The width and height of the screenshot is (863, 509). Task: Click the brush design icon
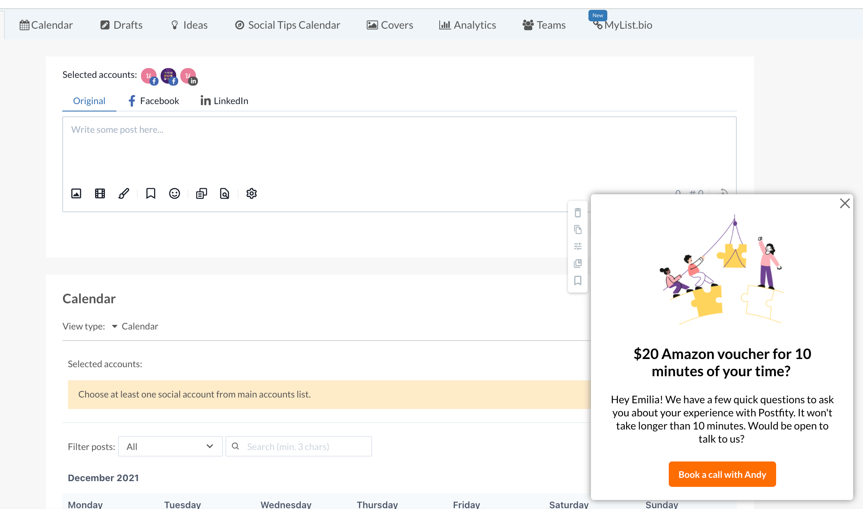[x=124, y=193]
